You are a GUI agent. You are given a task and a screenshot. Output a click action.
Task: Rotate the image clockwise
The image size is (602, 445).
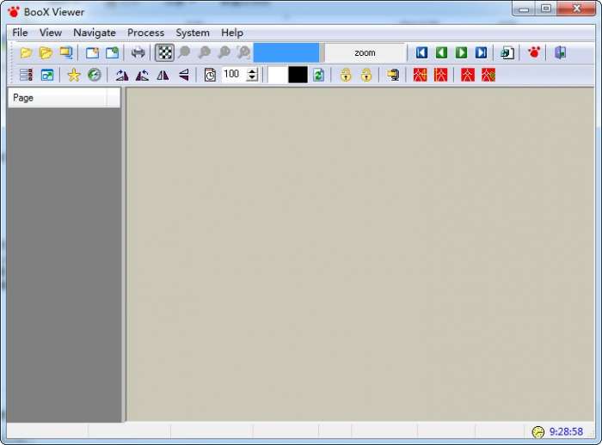122,75
